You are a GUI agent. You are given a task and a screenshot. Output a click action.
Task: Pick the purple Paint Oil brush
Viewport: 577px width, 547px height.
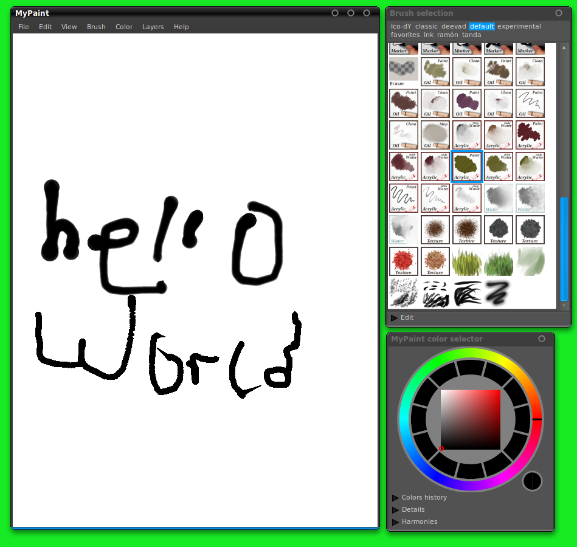(x=467, y=103)
